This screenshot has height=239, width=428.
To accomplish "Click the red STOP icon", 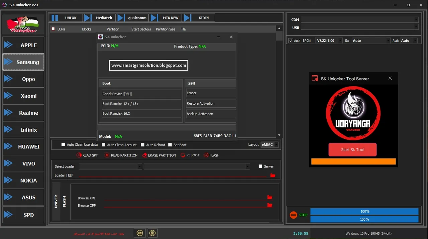I will point(294,215).
